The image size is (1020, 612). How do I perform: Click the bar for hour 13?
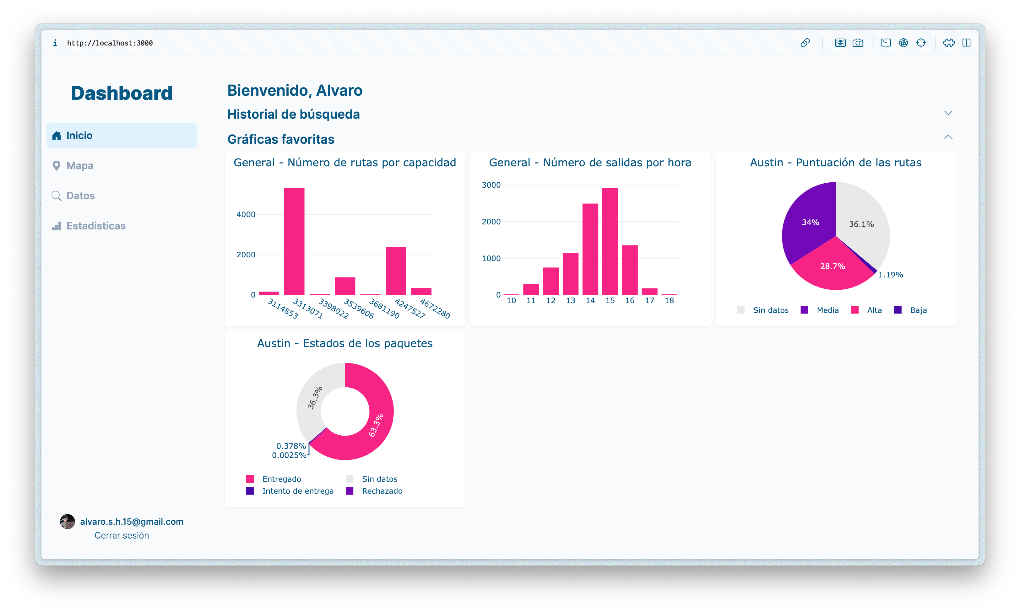pos(570,274)
